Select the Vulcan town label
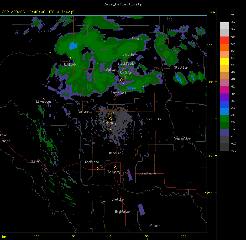This screenshot has width=246, height=240. click(155, 226)
